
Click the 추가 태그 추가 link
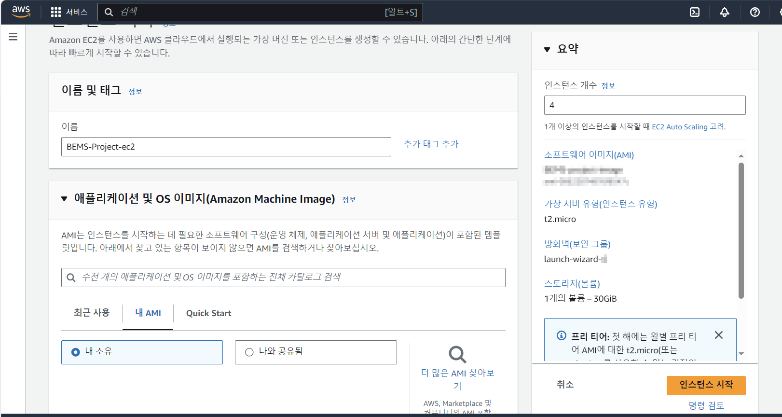click(x=431, y=144)
